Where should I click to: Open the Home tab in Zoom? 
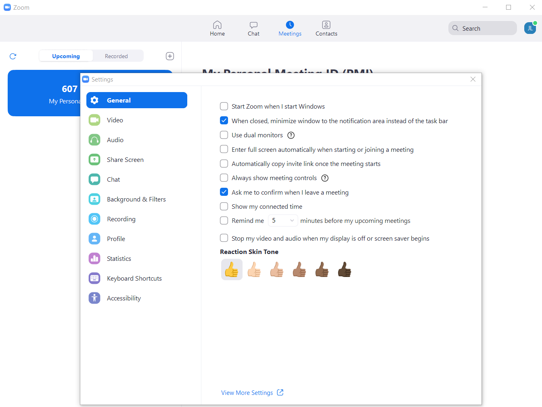217,29
